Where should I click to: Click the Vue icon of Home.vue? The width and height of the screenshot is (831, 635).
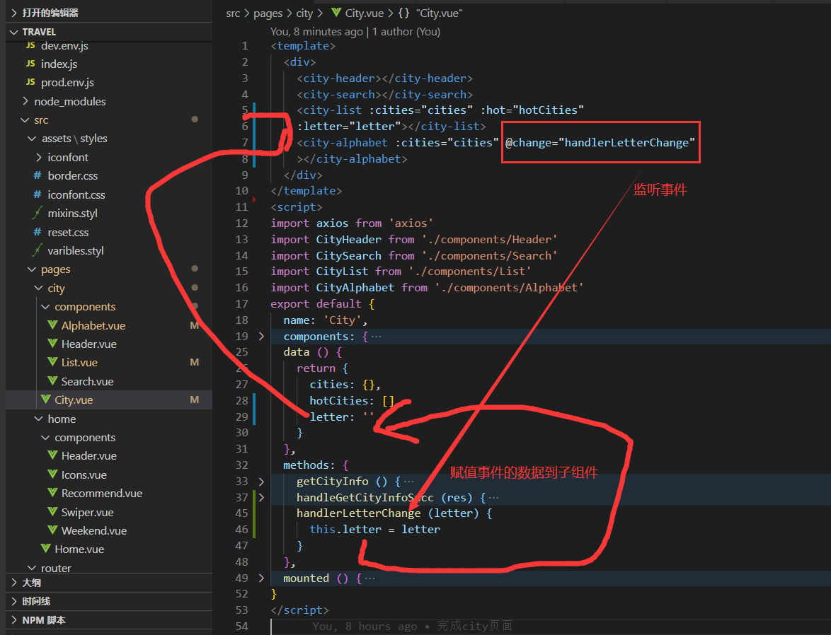(45, 549)
